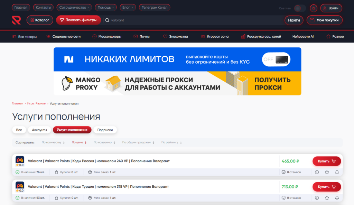Open info icon for 240 VP product
354x205 pixels.
[317, 172]
